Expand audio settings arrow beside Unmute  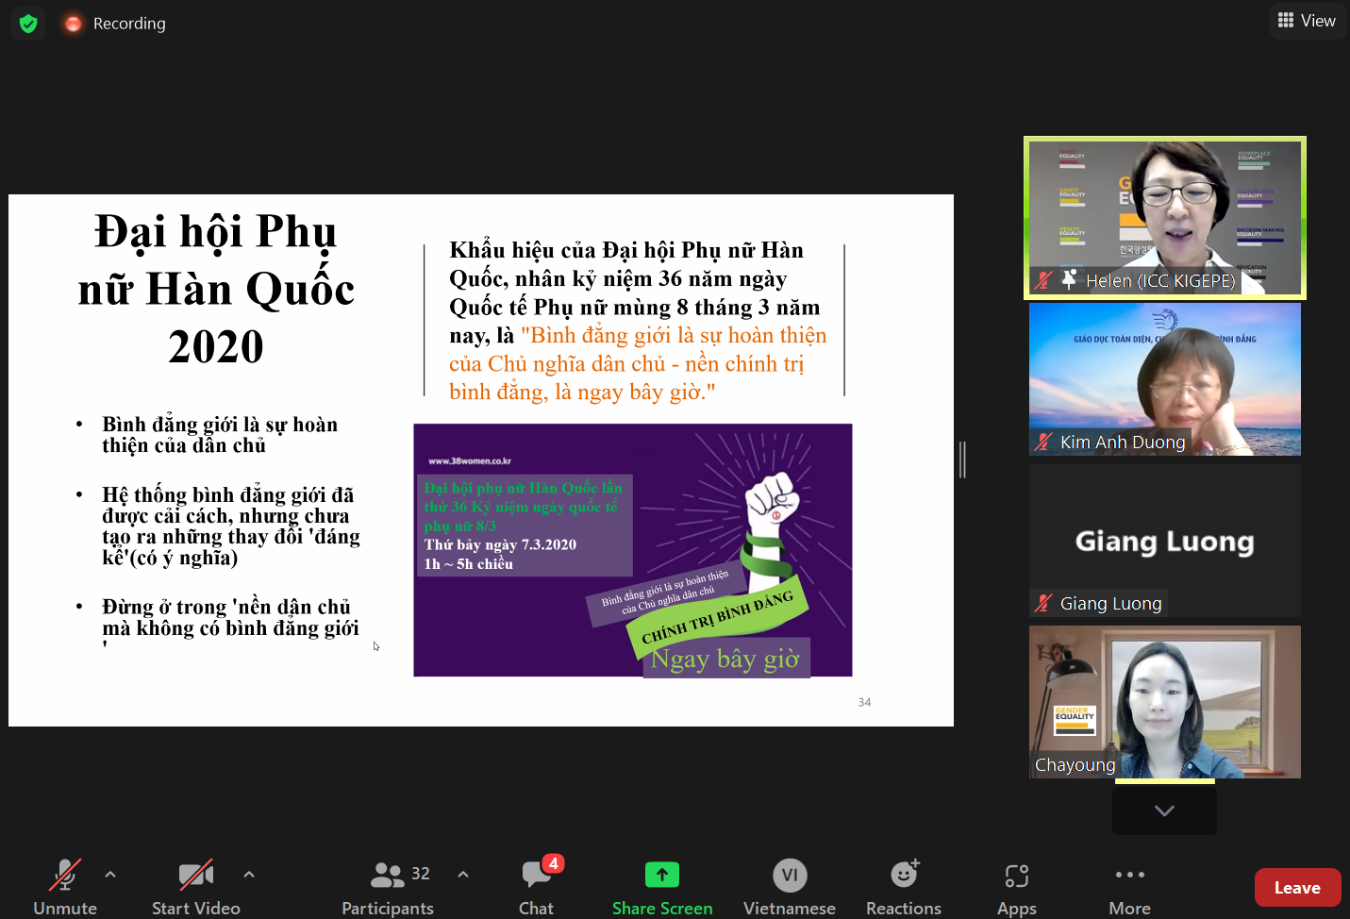(x=110, y=875)
